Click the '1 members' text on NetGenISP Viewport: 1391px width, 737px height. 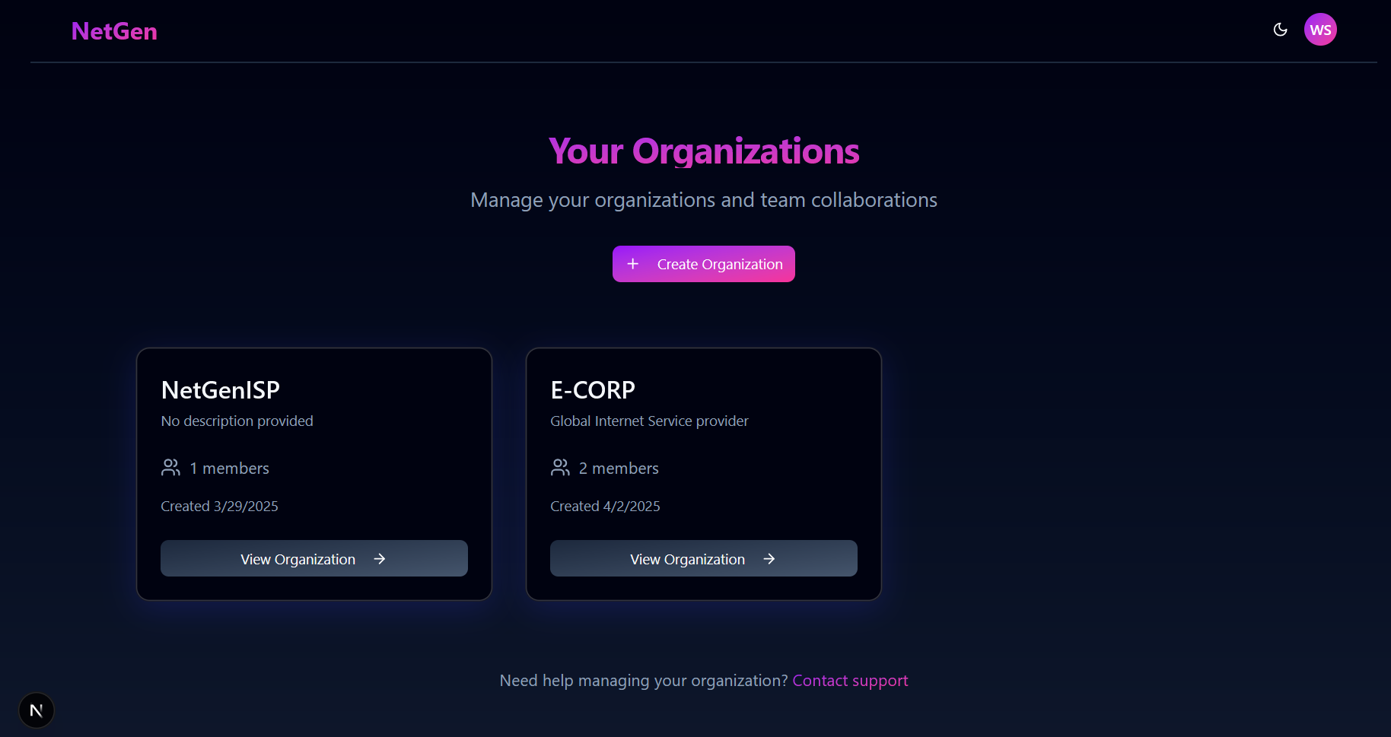pos(229,469)
